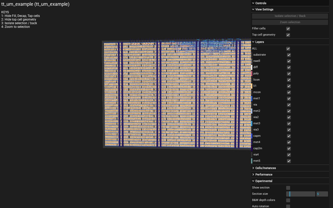The height and width of the screenshot is (208, 333).
Task: Expand the Cells/Instances section
Action: [x=290, y=168]
